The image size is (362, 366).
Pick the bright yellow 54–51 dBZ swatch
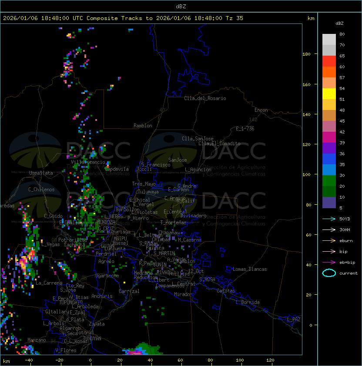tap(329, 93)
